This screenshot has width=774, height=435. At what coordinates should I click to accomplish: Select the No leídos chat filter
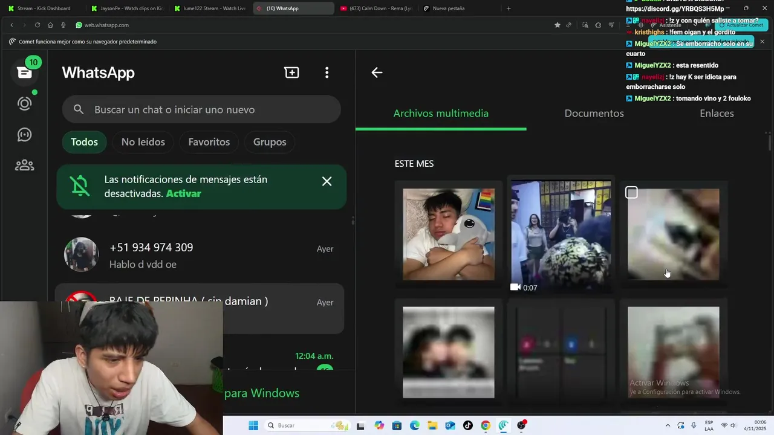143,142
